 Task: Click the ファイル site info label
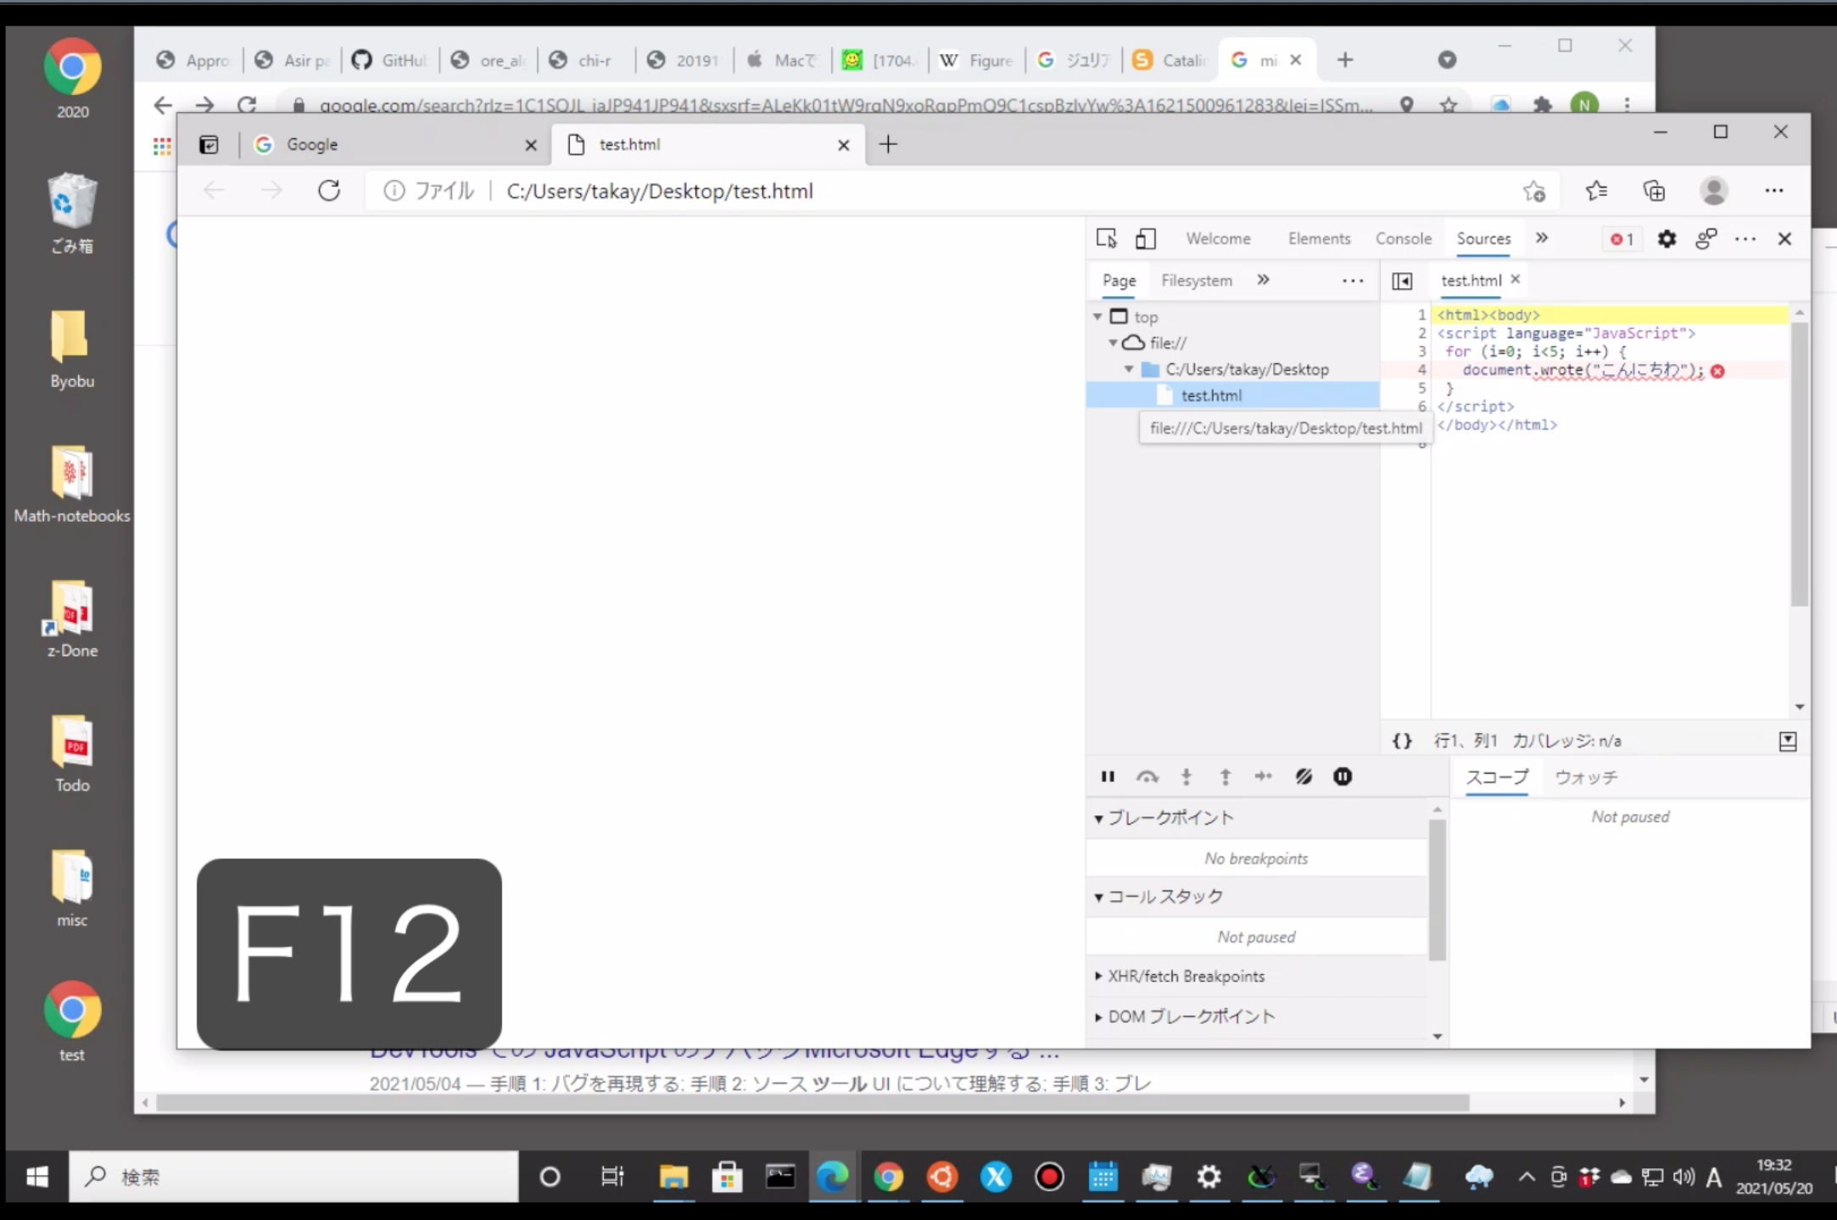(428, 191)
